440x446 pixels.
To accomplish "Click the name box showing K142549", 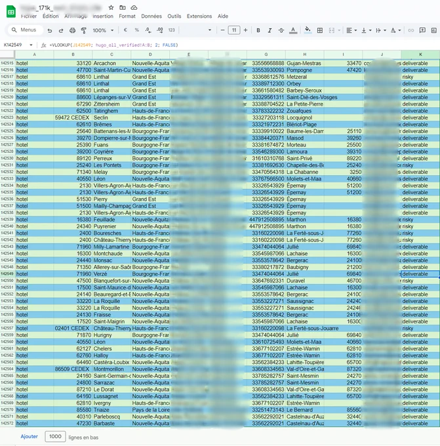I will click(x=13, y=45).
